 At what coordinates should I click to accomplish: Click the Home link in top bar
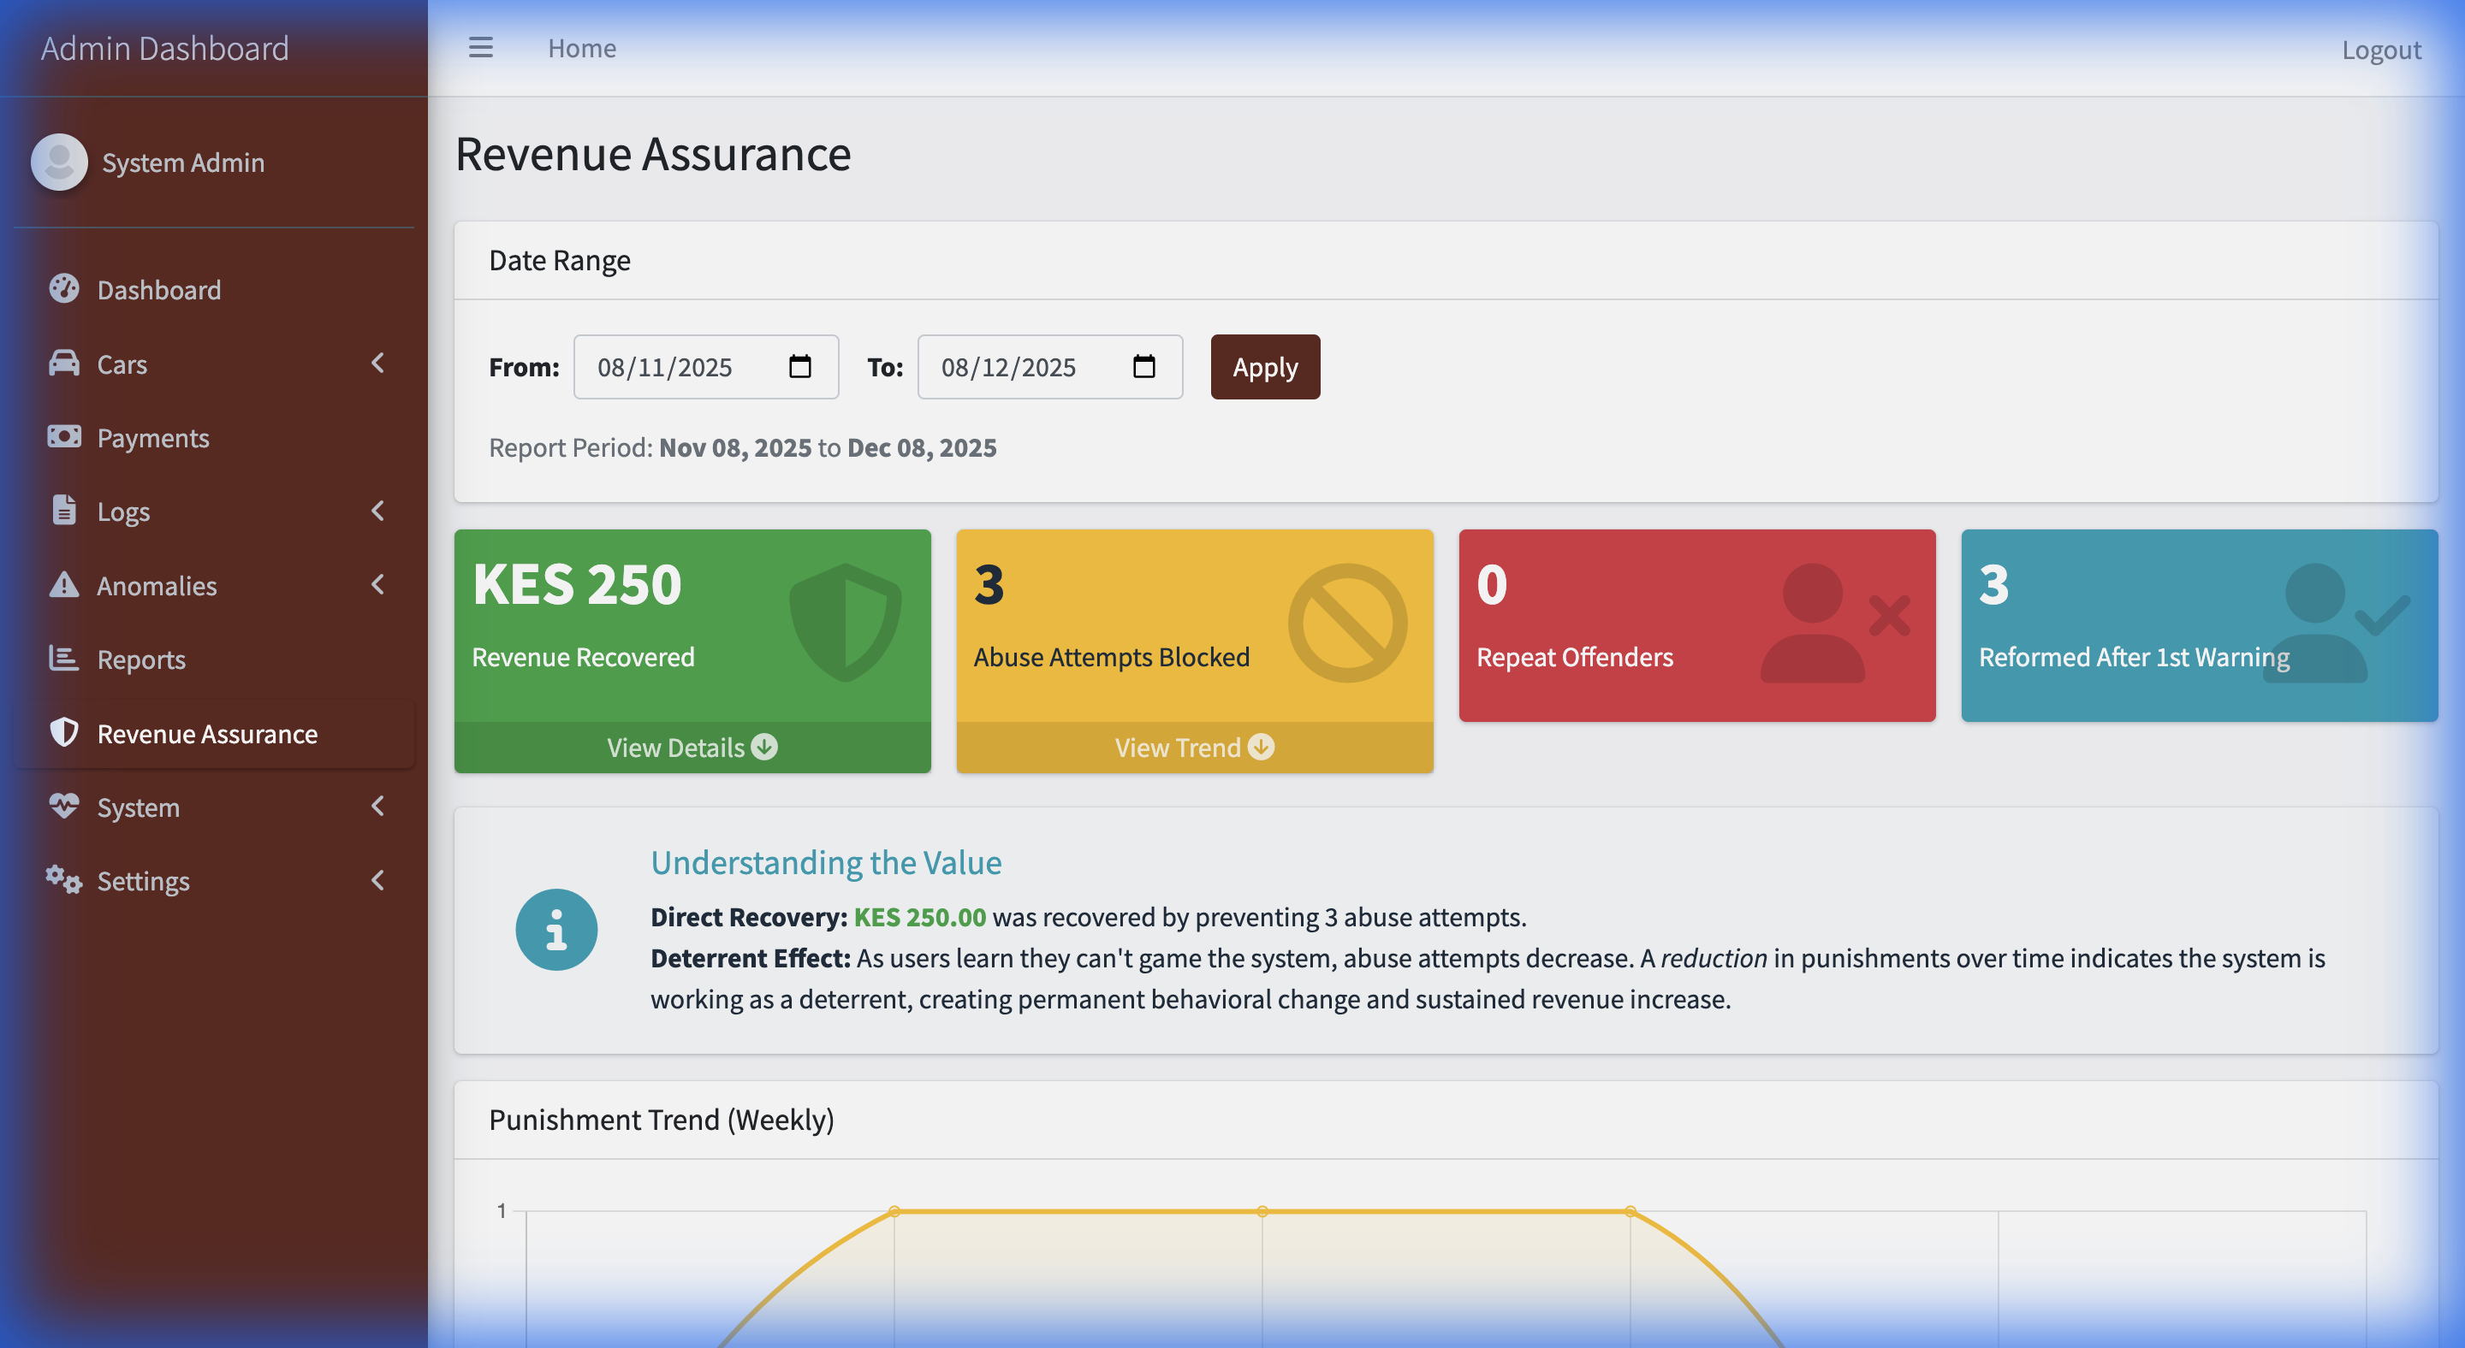click(582, 48)
